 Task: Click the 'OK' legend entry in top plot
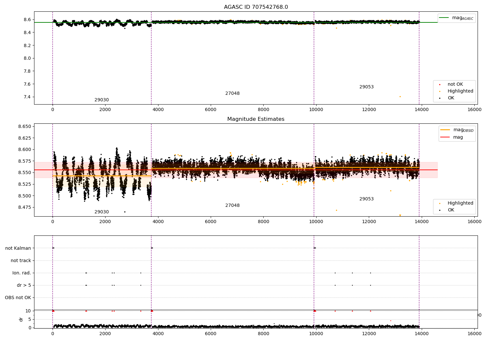tap(451, 98)
